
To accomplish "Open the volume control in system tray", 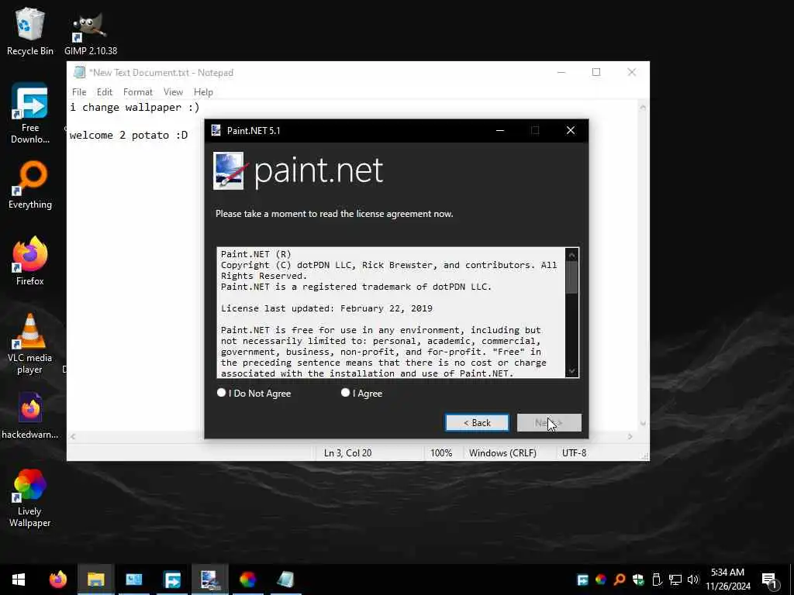I will click(x=693, y=580).
